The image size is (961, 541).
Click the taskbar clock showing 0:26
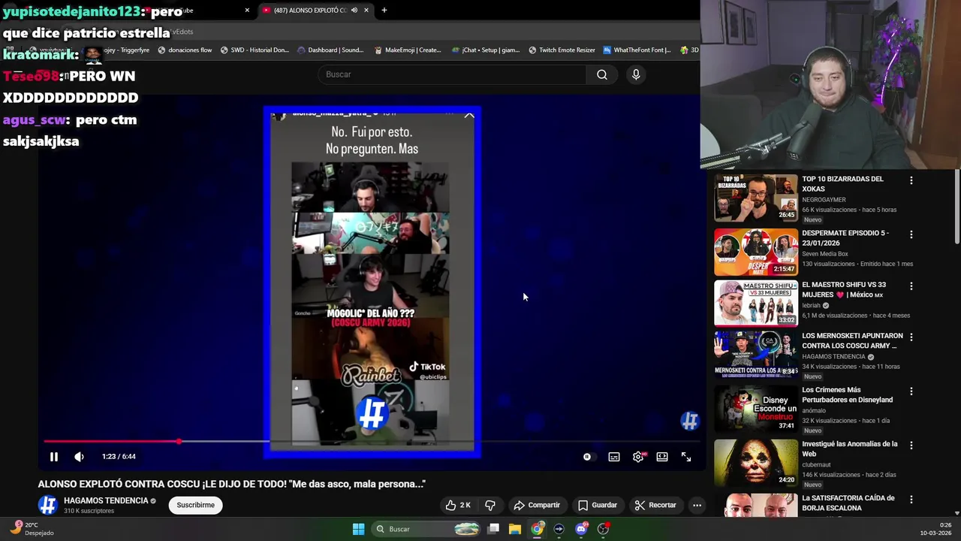click(x=935, y=529)
